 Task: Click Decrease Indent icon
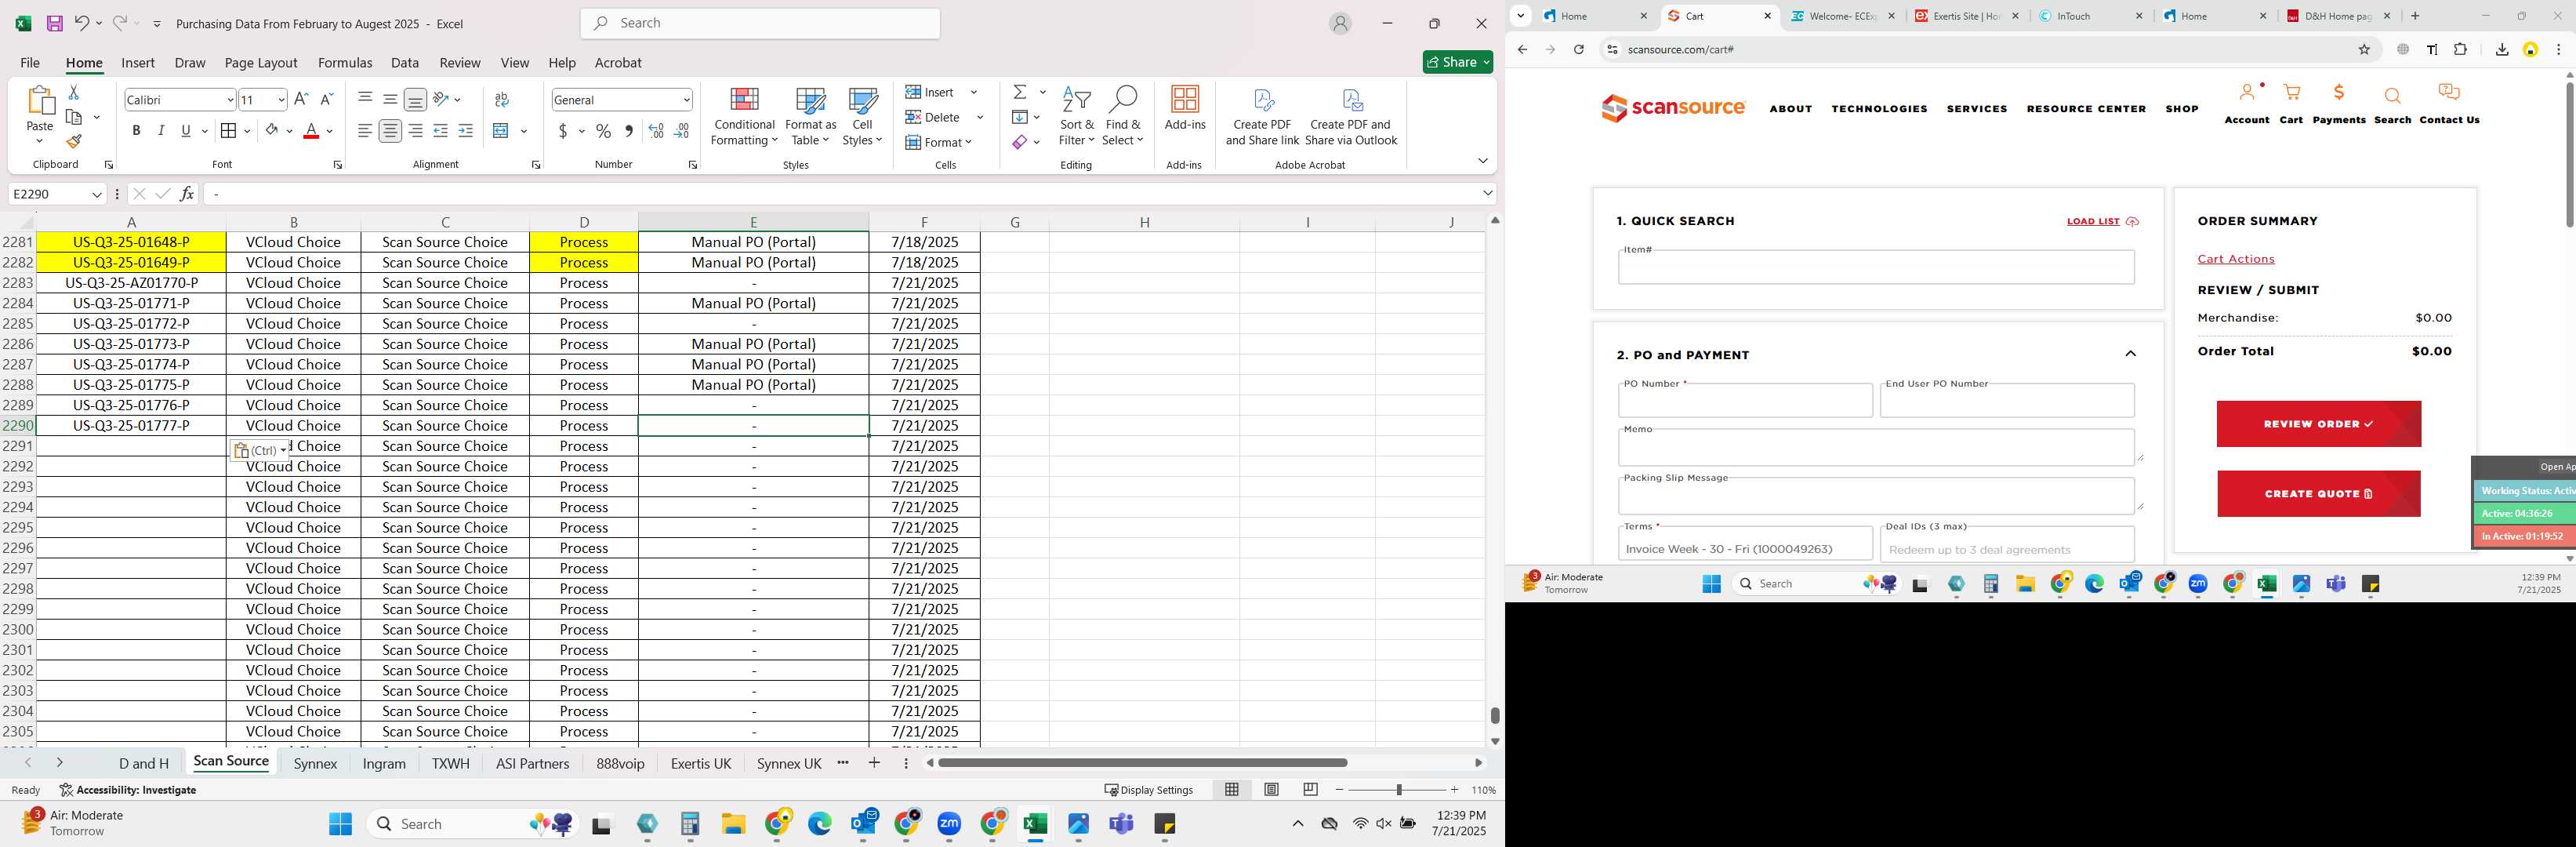[440, 131]
